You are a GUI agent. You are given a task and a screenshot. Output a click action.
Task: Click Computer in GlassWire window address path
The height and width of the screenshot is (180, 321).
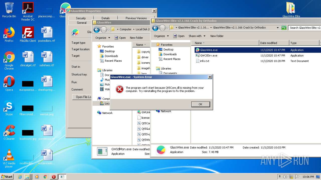click(125, 29)
